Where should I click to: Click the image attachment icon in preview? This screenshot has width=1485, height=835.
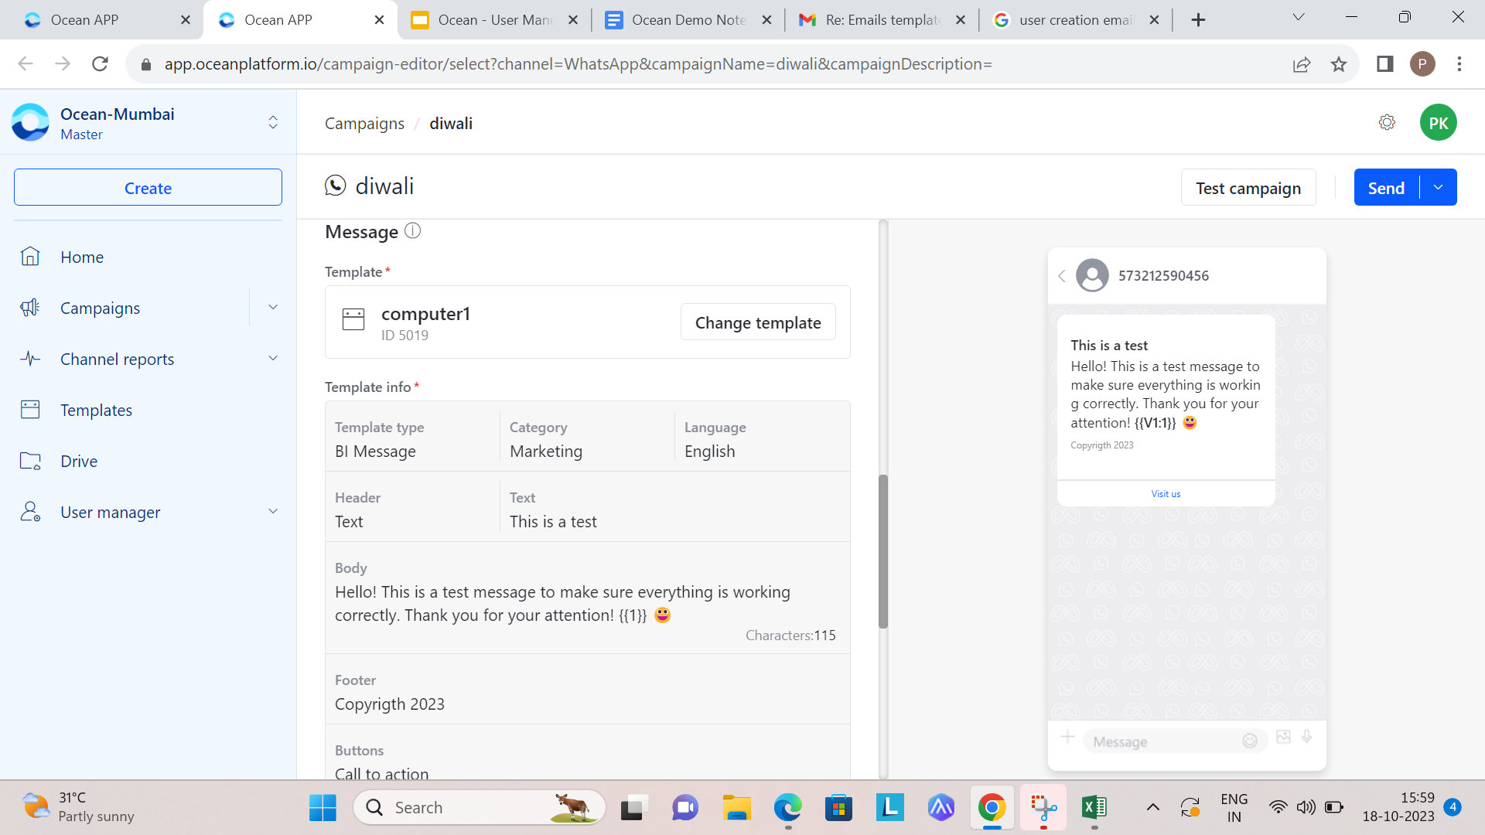coord(1283,738)
